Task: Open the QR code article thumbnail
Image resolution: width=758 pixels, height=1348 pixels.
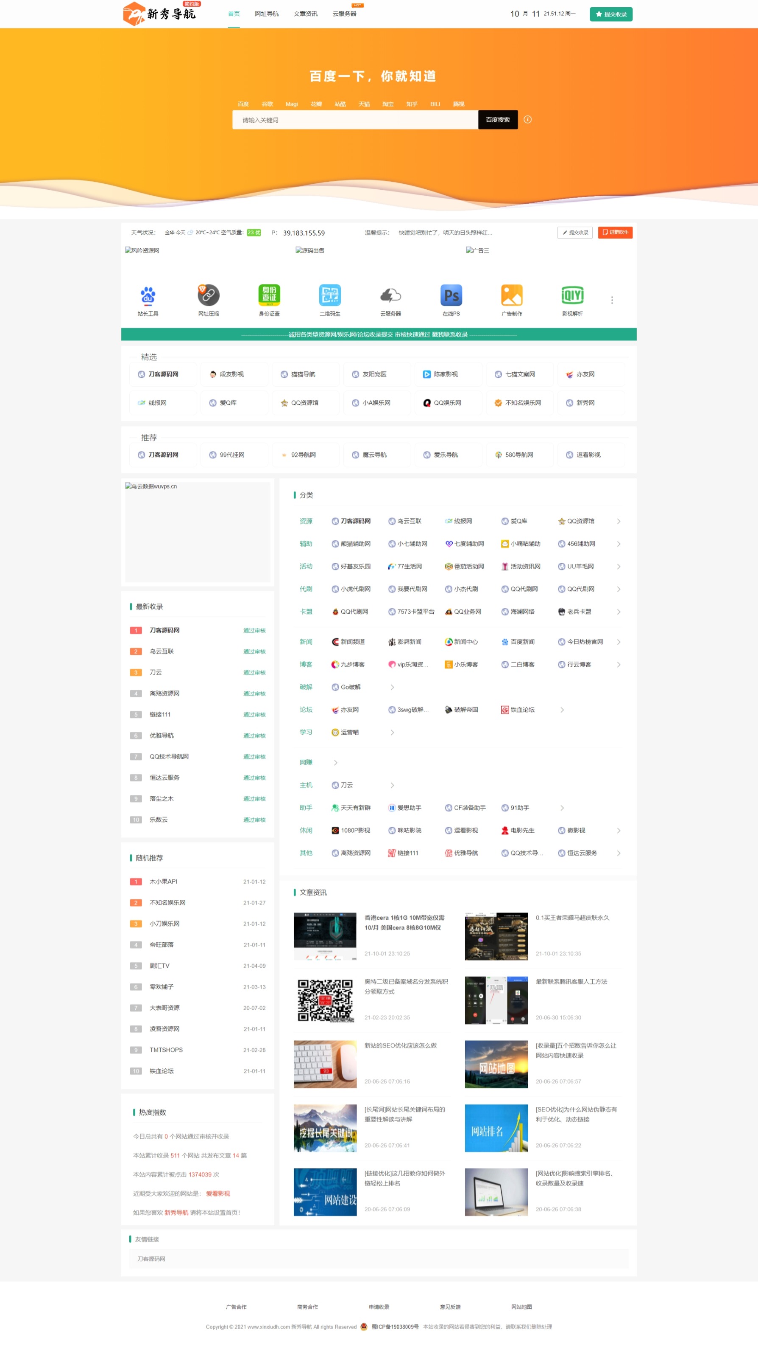Action: tap(325, 1000)
